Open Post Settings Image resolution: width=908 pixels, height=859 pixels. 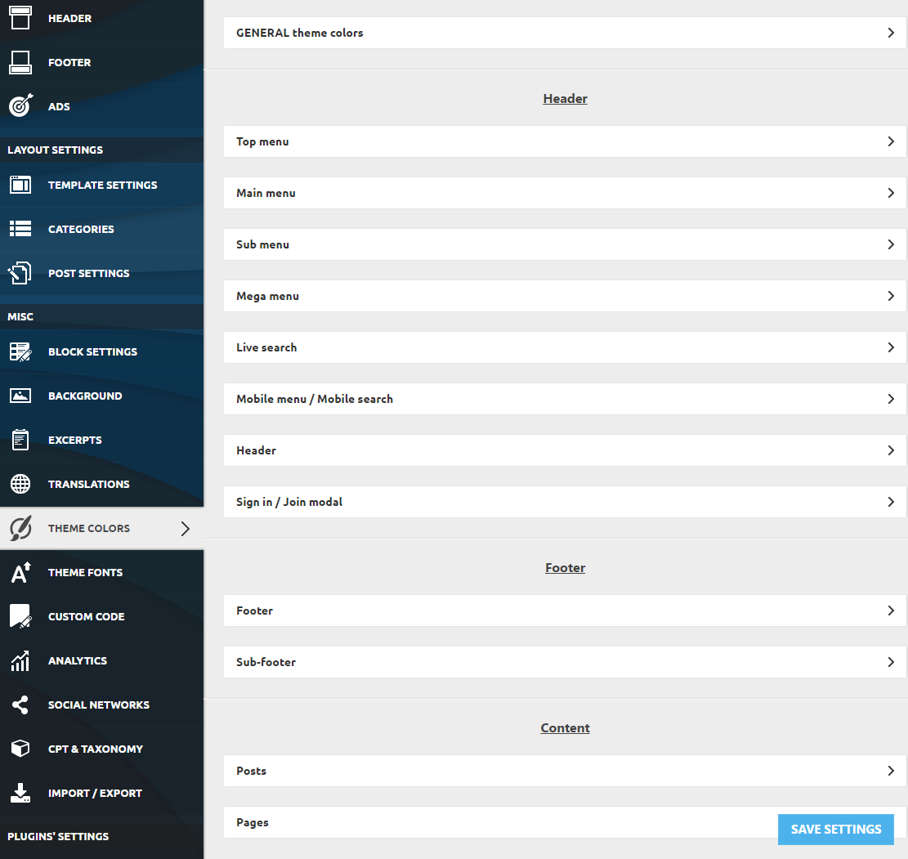point(102,273)
